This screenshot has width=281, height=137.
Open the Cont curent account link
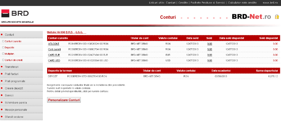pyautogui.click(x=54, y=49)
